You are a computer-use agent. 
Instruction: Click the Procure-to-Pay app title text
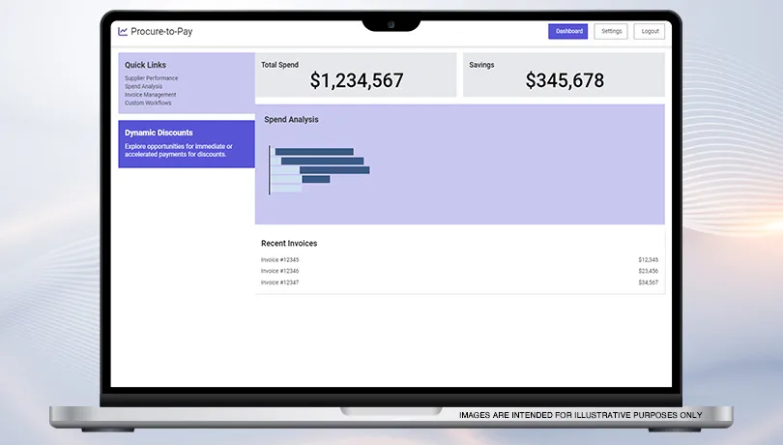(161, 31)
